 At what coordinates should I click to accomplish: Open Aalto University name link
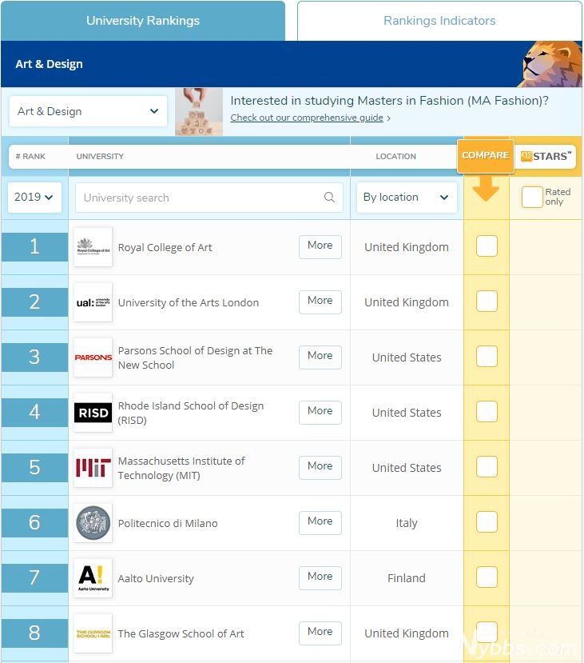click(x=156, y=578)
